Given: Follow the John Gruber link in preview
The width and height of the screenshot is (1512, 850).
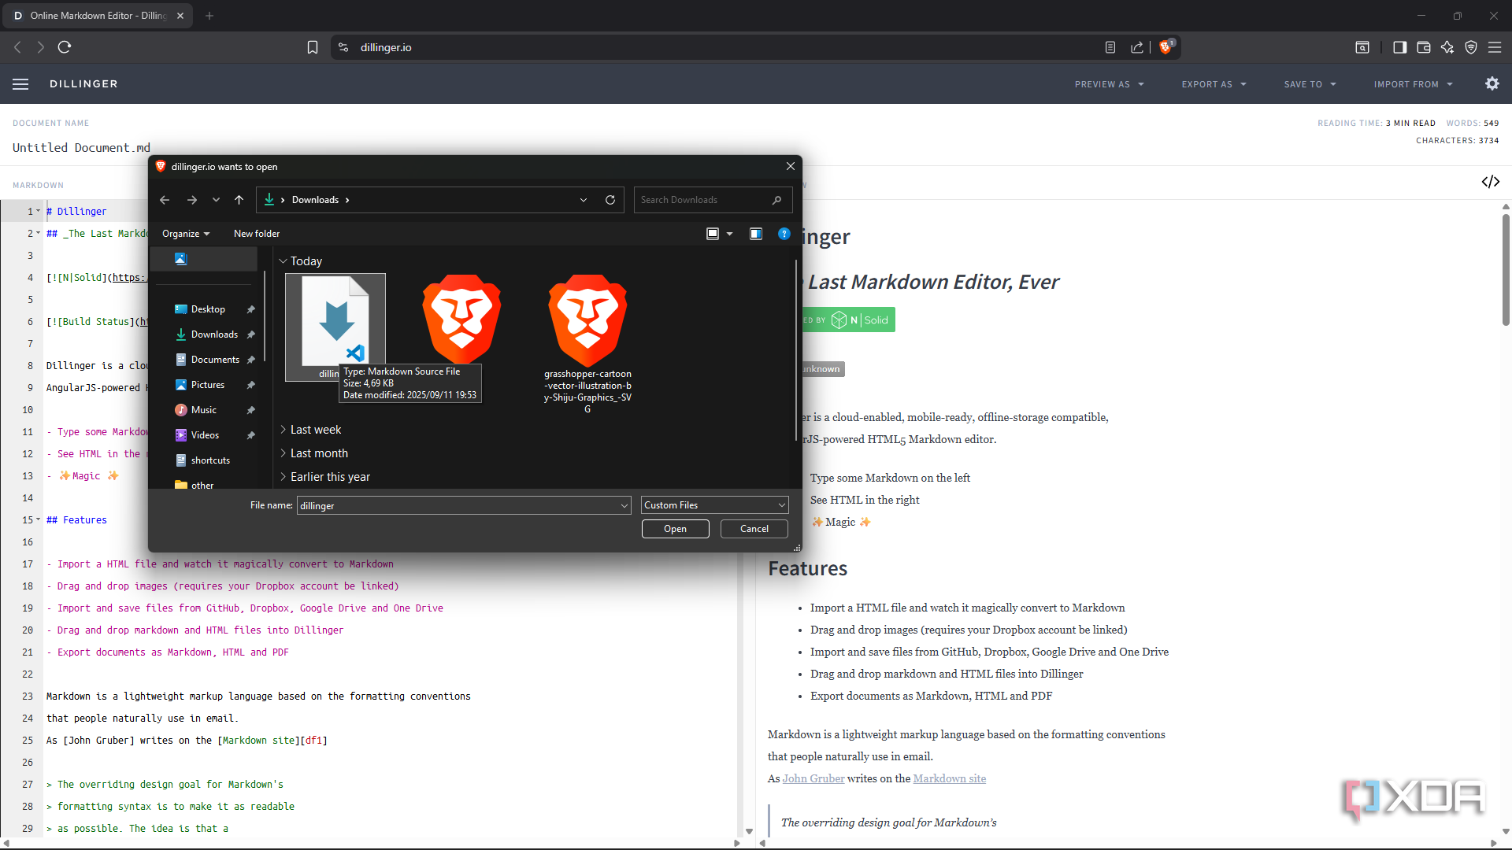Looking at the screenshot, I should tap(813, 778).
